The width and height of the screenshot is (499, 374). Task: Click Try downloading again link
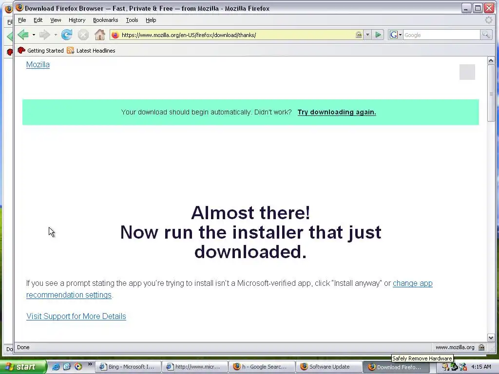pos(337,112)
